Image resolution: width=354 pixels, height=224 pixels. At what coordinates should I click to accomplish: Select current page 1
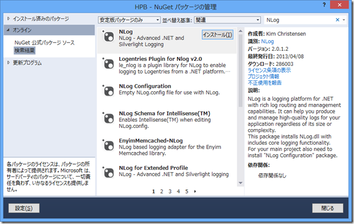(x=154, y=192)
